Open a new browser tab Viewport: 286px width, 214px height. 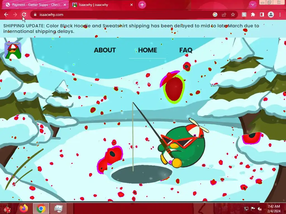pyautogui.click(x=142, y=5)
